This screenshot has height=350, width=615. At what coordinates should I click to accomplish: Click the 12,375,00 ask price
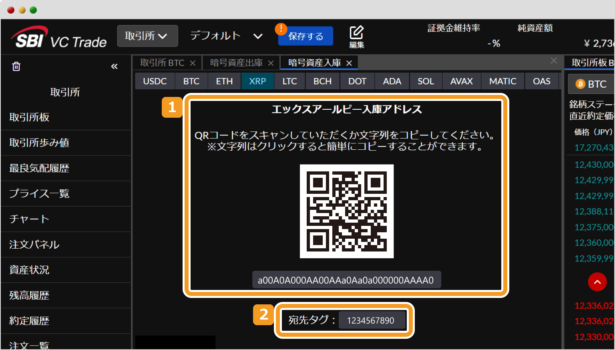594,227
